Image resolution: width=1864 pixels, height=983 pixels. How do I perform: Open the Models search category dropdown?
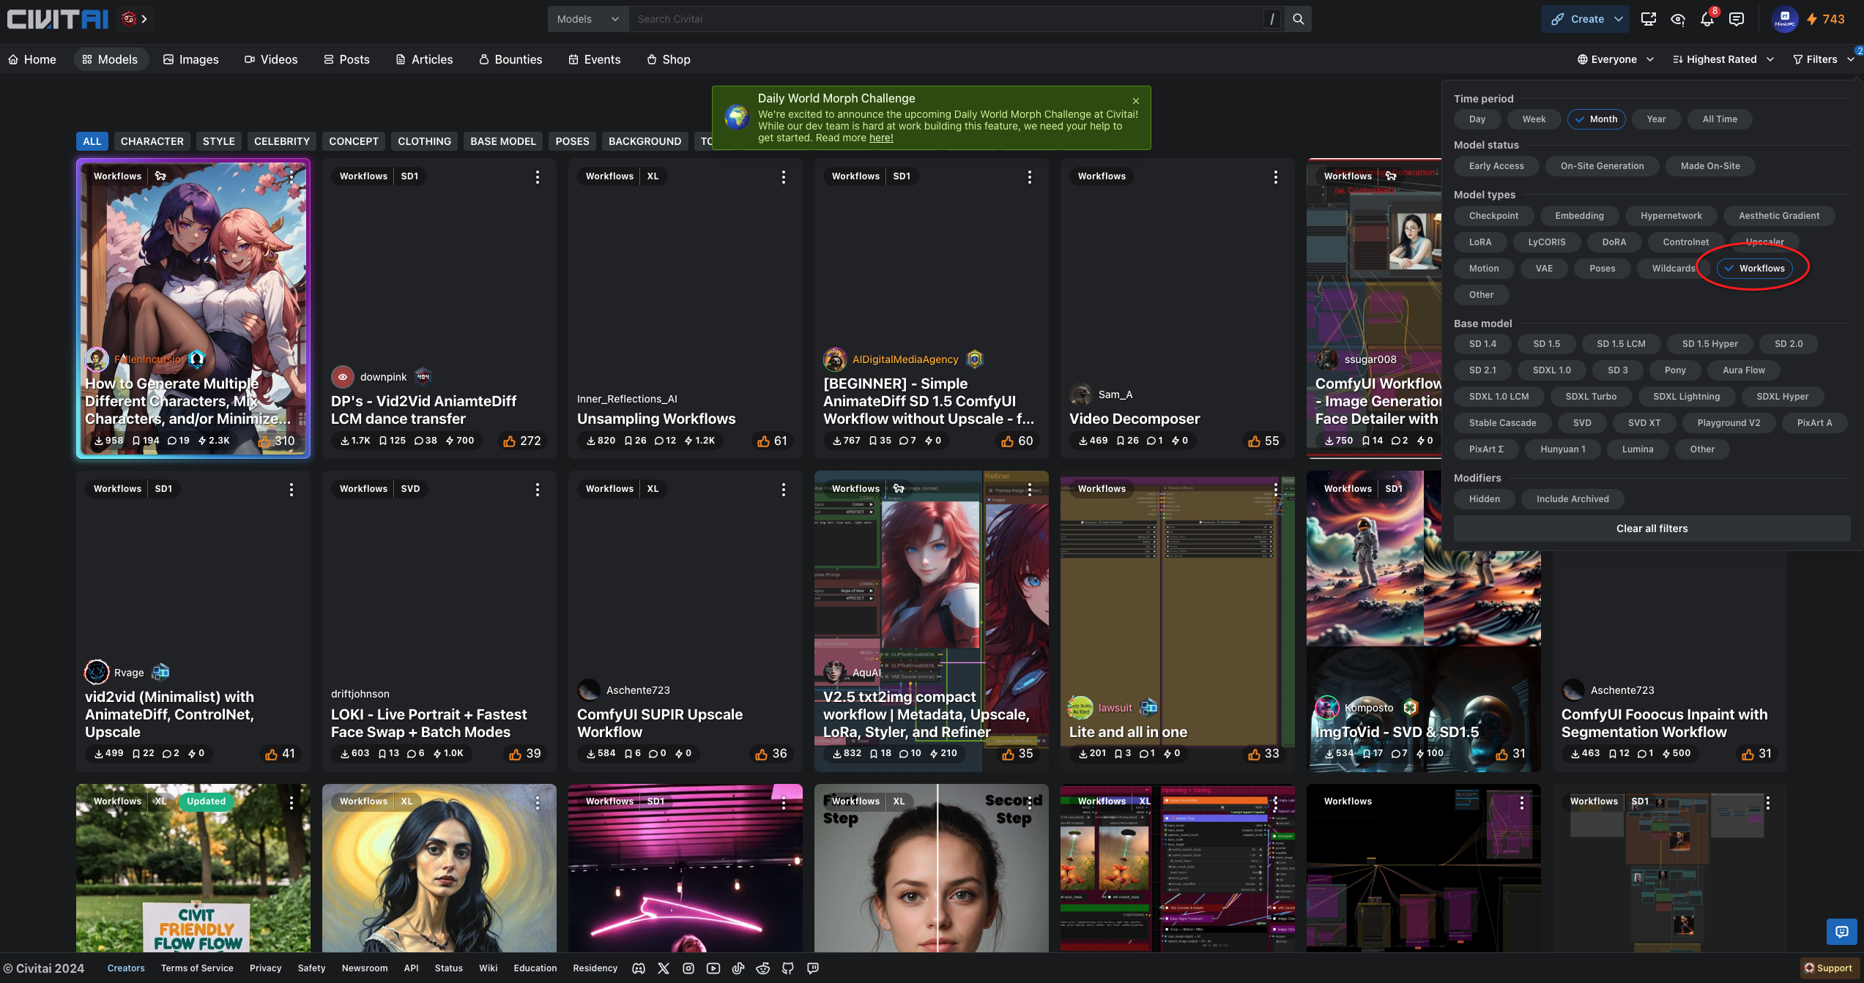pyautogui.click(x=587, y=19)
